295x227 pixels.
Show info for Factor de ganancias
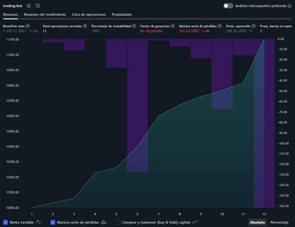click(173, 26)
